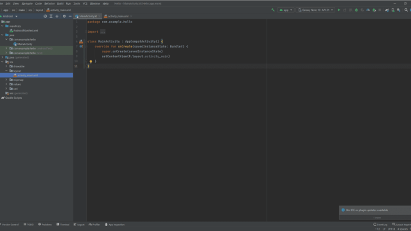This screenshot has height=231, width=411.
Task: Expand the mipmap folder
Action: click(x=6, y=80)
